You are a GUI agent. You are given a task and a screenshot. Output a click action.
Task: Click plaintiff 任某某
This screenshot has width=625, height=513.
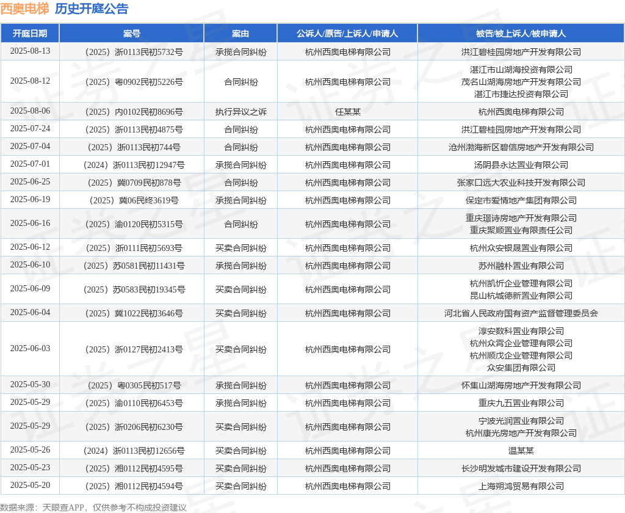[347, 112]
